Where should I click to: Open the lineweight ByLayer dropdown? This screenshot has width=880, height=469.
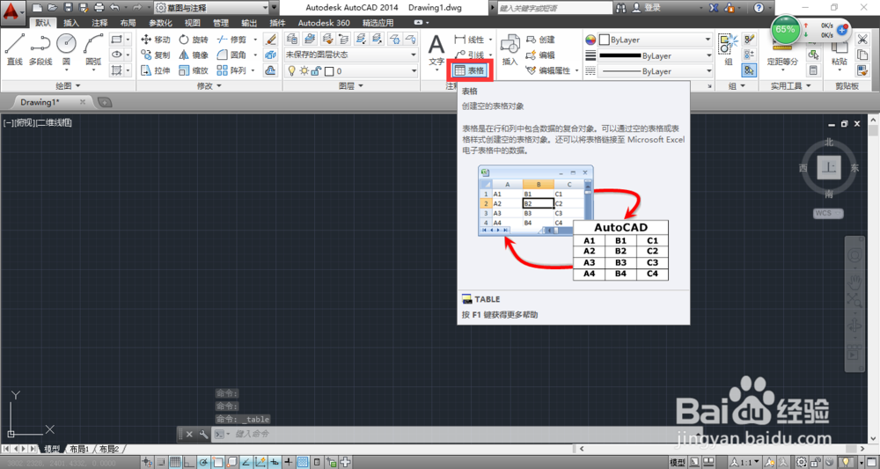(655, 55)
